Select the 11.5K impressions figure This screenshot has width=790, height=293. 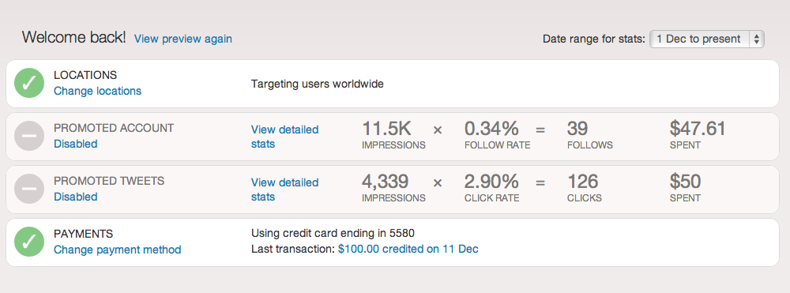click(386, 129)
